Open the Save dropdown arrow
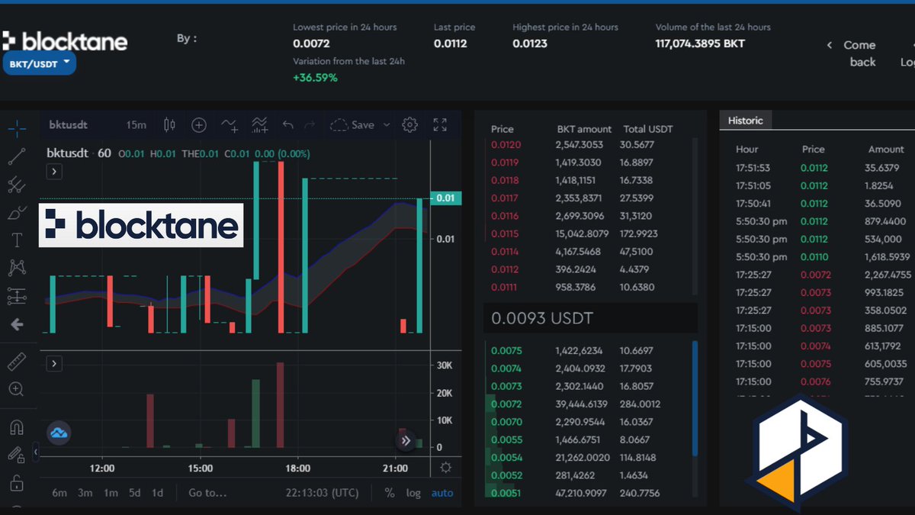The image size is (915, 515). [387, 124]
